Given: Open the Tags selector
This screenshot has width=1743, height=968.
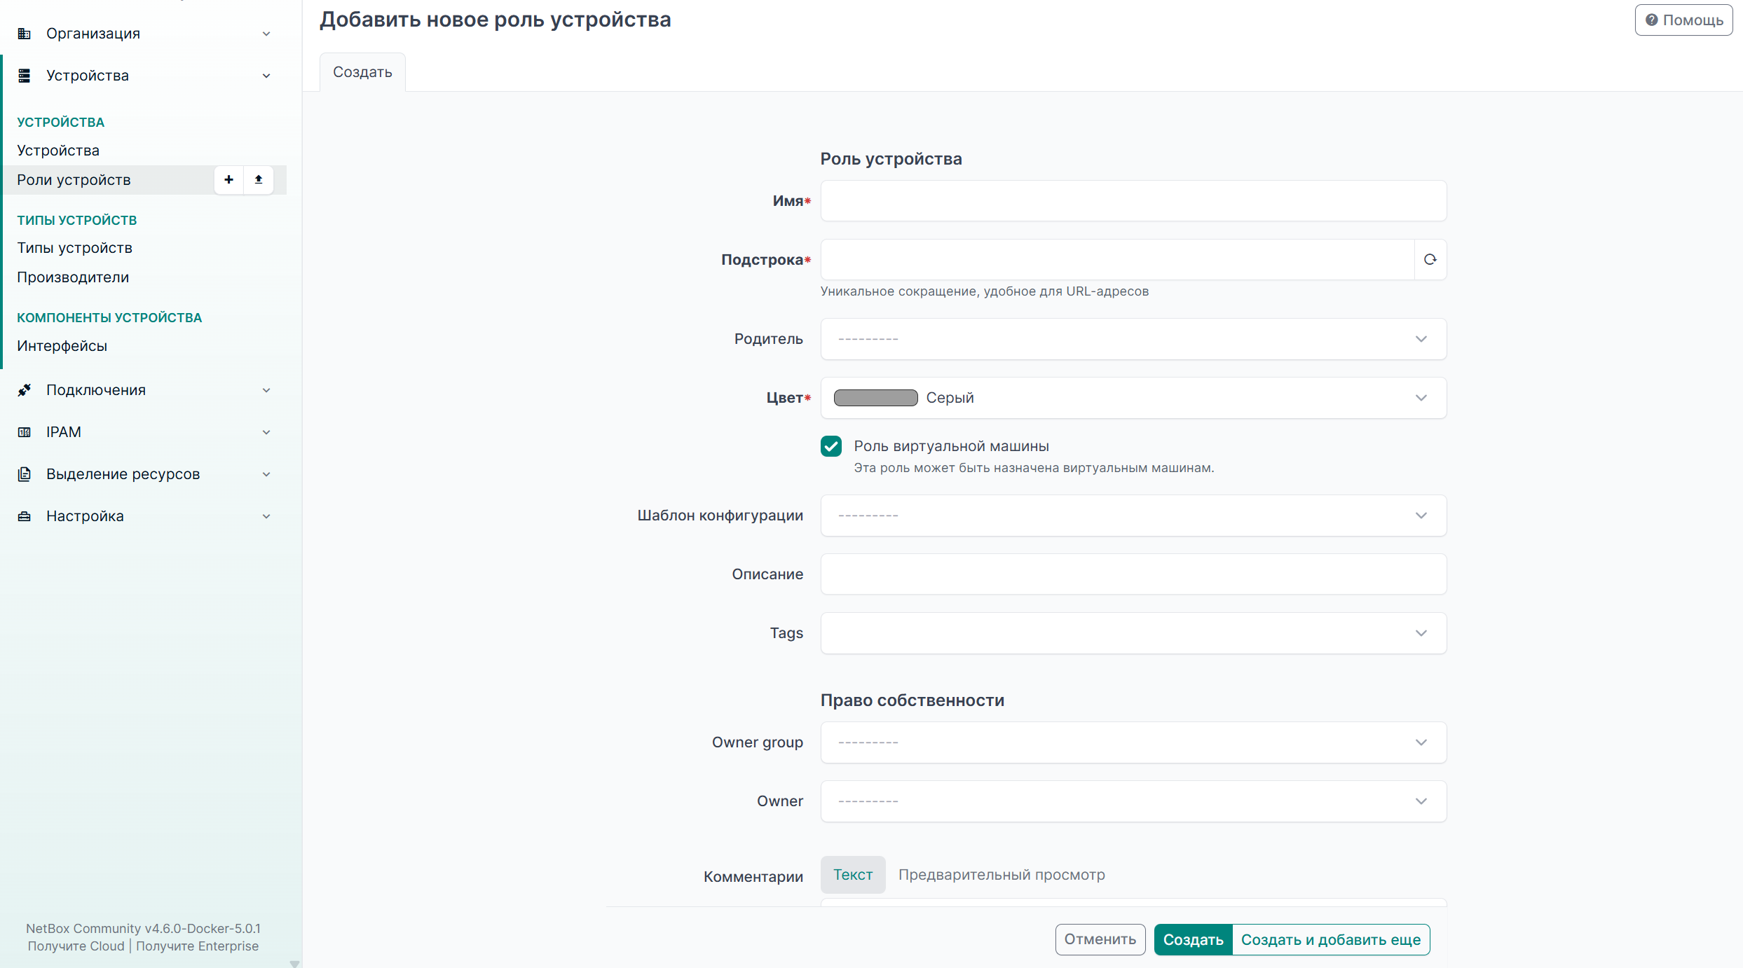Looking at the screenshot, I should [x=1133, y=633].
